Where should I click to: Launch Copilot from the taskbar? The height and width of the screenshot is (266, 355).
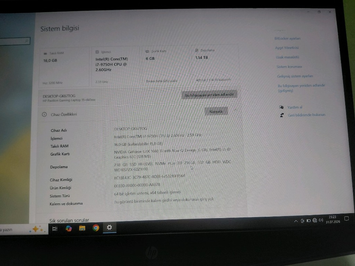pyautogui.click(x=69, y=229)
